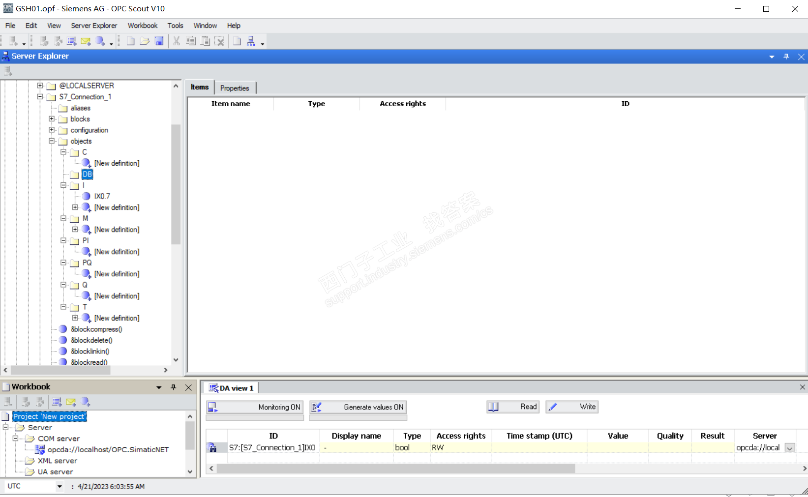Collapse the COM server node in Workbook
The height and width of the screenshot is (497, 808).
(15, 439)
